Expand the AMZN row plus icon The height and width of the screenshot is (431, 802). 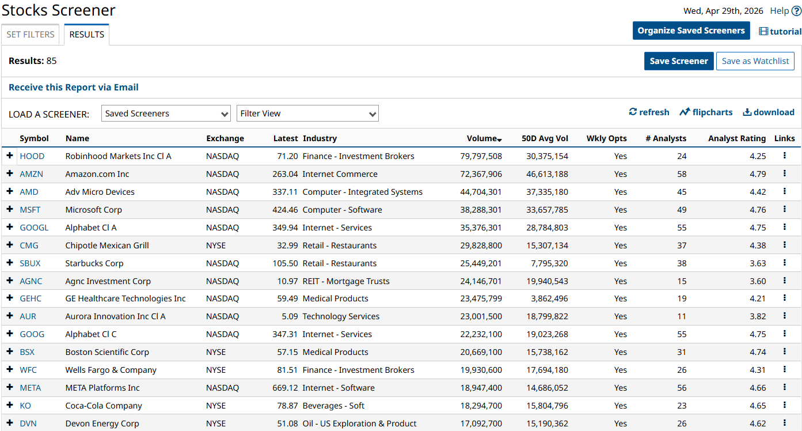click(10, 173)
